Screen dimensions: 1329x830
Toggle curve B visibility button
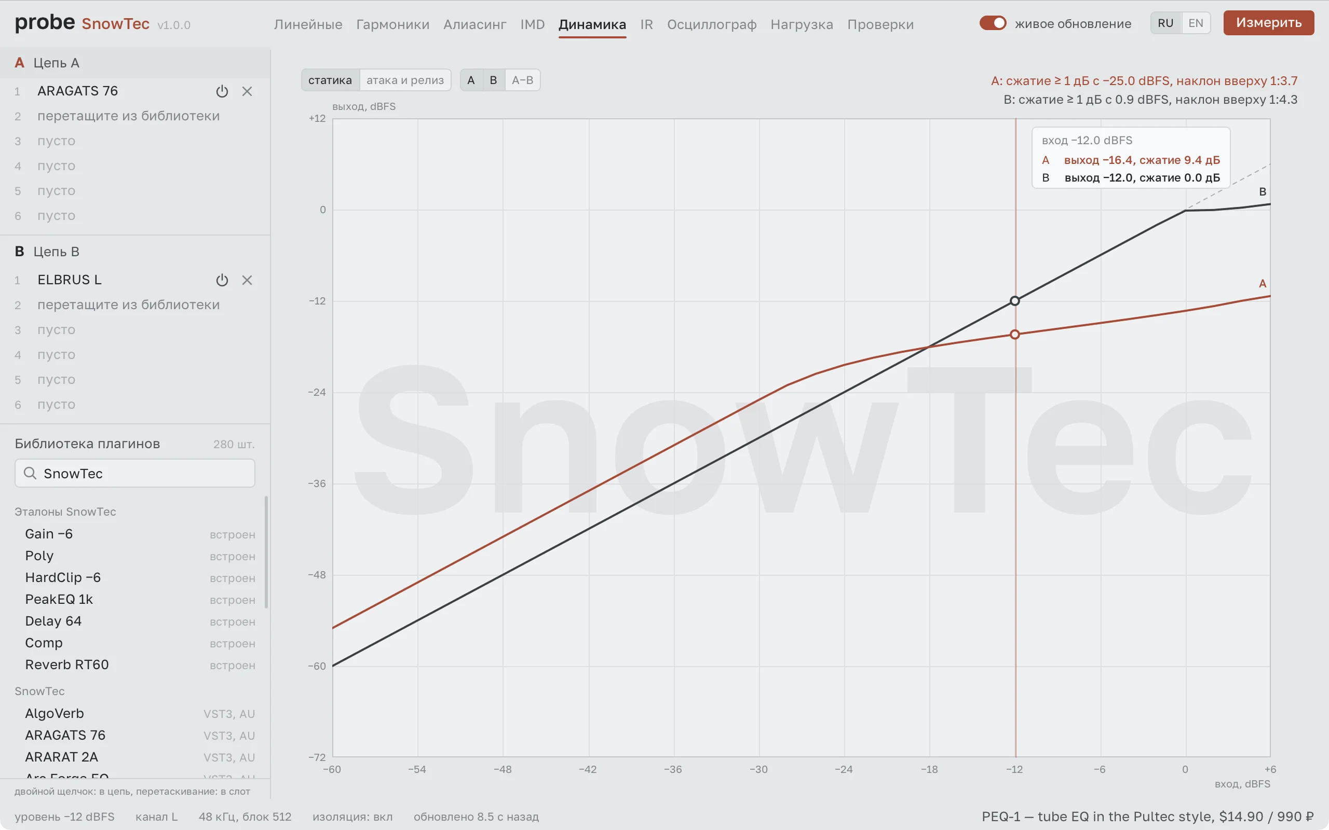point(493,80)
